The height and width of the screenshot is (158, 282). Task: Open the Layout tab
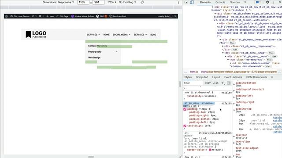point(216,77)
